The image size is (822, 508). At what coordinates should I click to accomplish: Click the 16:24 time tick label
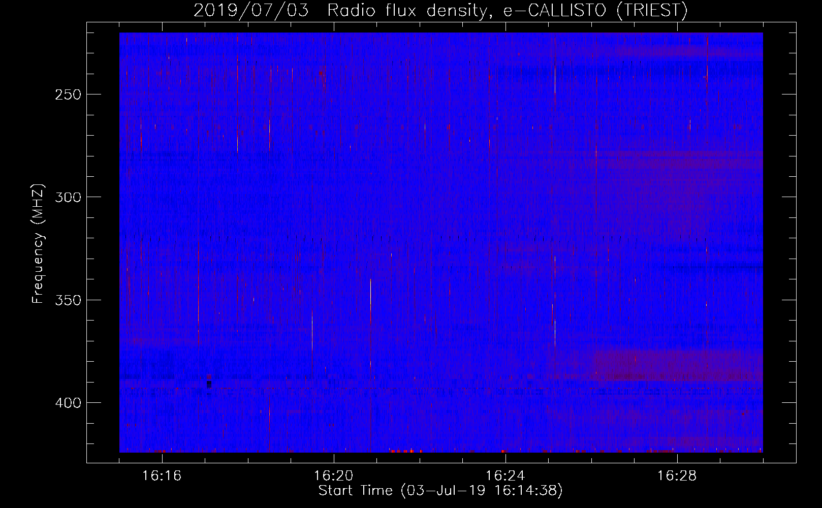(505, 476)
